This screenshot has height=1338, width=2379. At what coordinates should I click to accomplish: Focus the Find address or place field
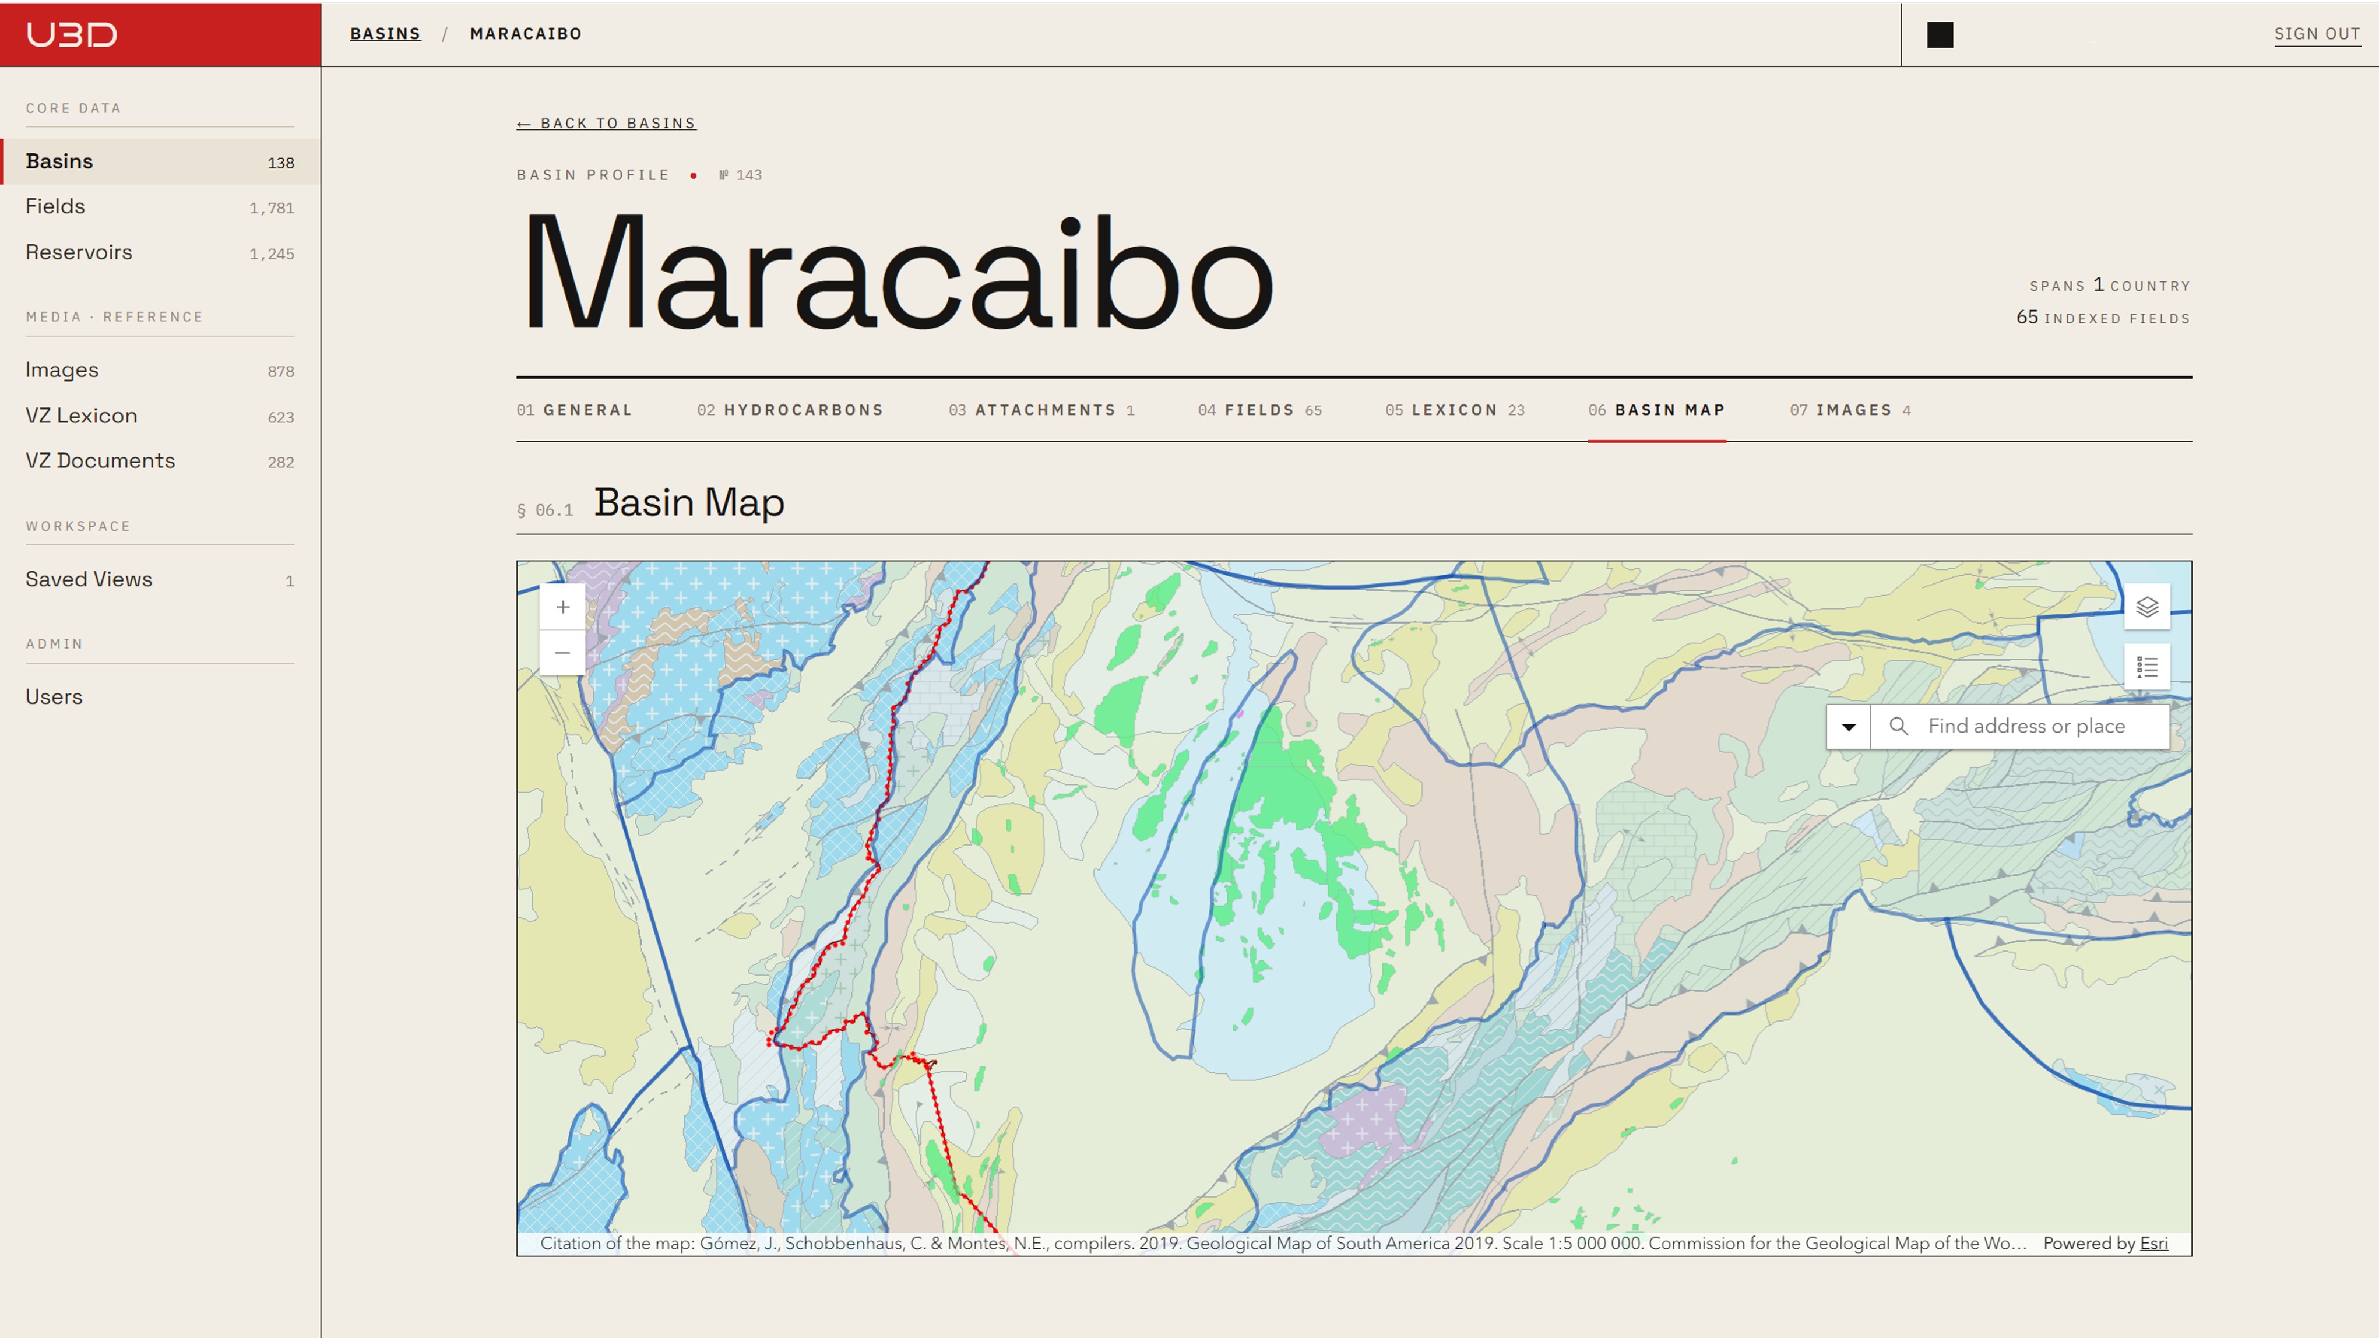[x=2021, y=727]
